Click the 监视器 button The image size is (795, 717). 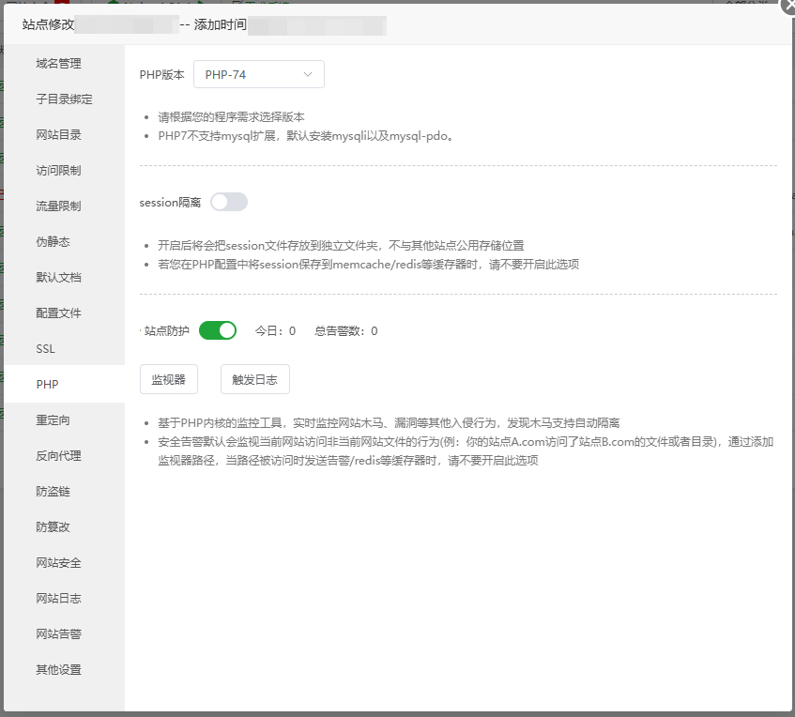[169, 380]
